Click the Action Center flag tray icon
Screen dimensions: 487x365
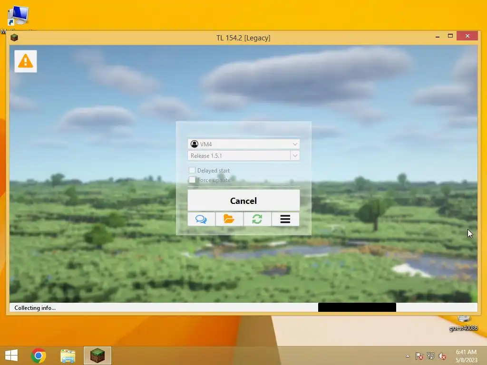(419, 356)
